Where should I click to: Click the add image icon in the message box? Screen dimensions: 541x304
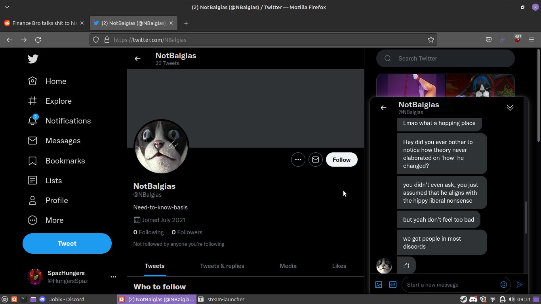pyautogui.click(x=379, y=285)
